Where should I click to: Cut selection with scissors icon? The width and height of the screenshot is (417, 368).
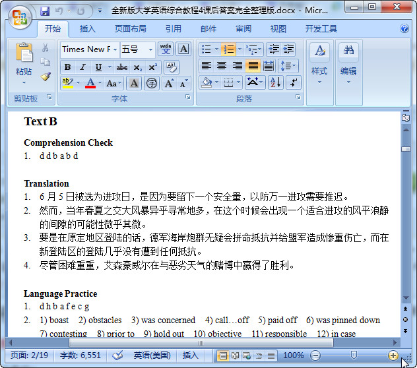(46, 48)
